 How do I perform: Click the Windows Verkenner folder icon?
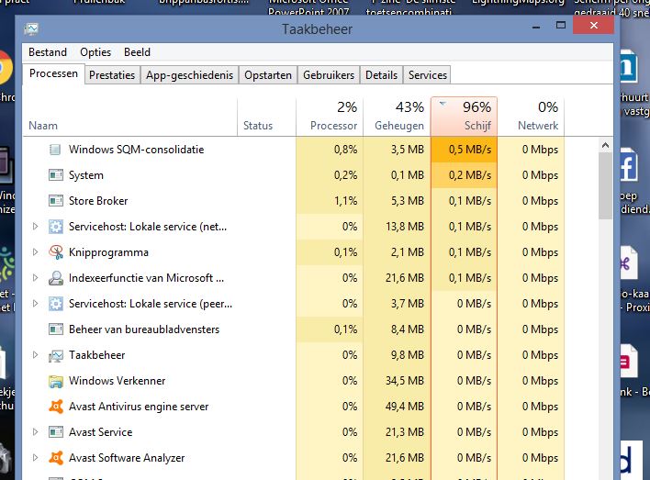point(55,381)
